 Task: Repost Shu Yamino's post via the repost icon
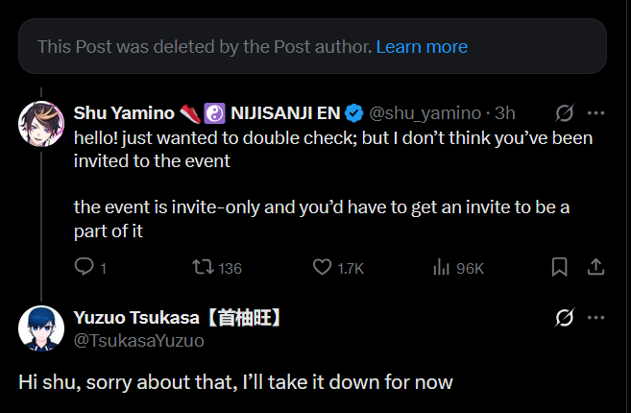(x=203, y=267)
